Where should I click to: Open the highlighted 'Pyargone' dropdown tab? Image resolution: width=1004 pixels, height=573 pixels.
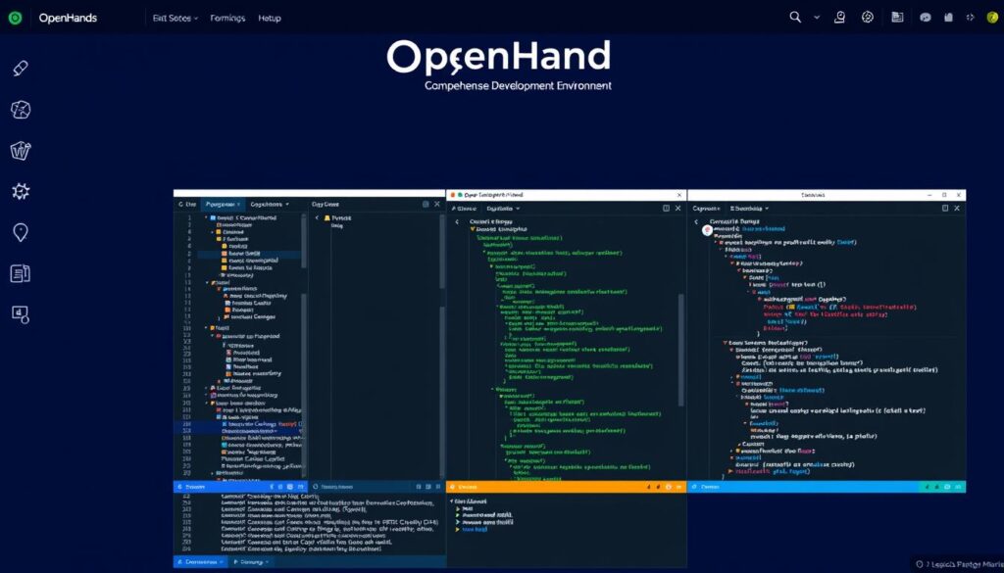(x=223, y=204)
